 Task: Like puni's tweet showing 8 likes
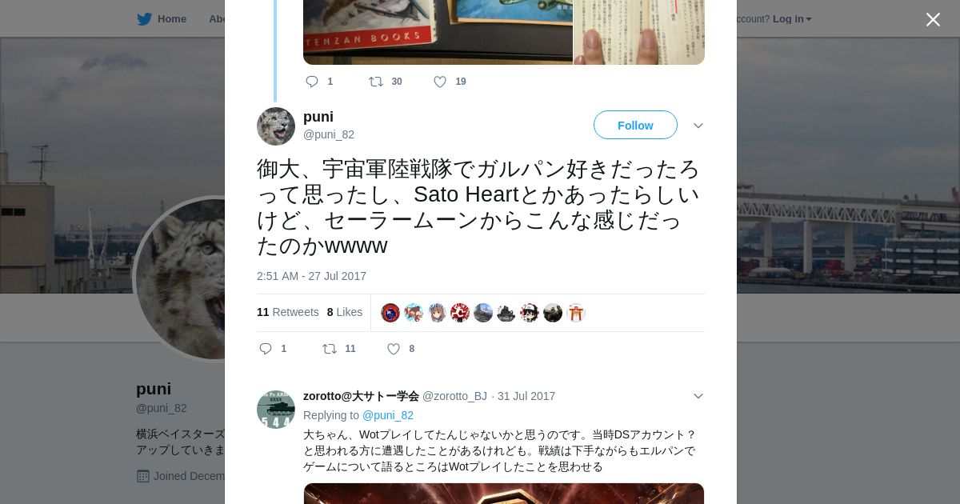click(x=394, y=349)
